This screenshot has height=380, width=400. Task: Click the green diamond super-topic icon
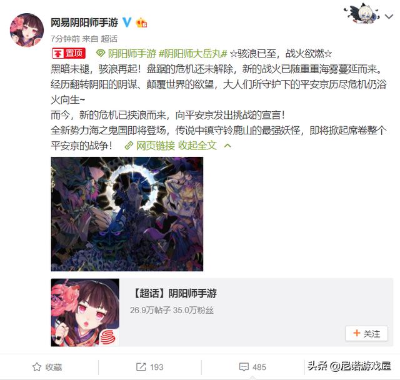[100, 54]
